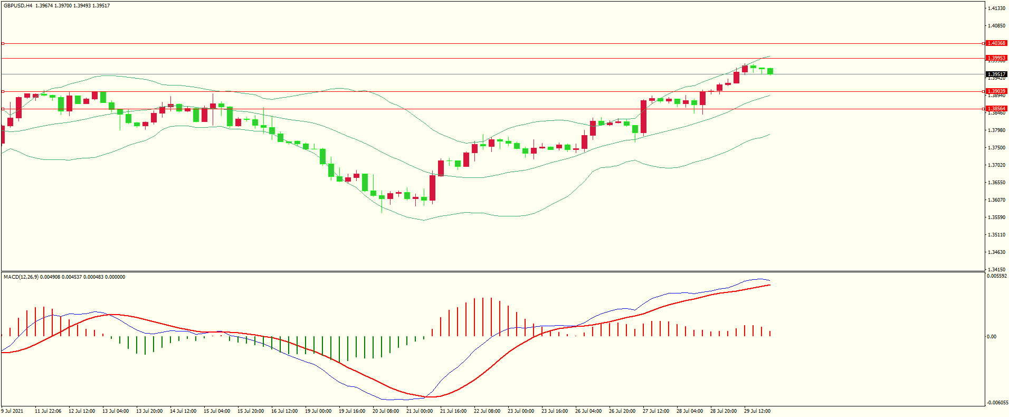Image resolution: width=1009 pixels, height=417 pixels.
Task: Click the 29 Jul 12:00 time label
Action: coord(757,411)
